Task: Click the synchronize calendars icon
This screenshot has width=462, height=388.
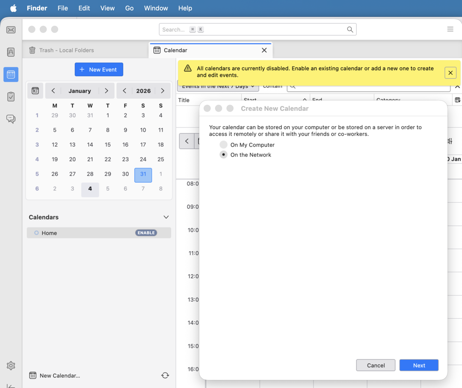Action: pos(165,376)
